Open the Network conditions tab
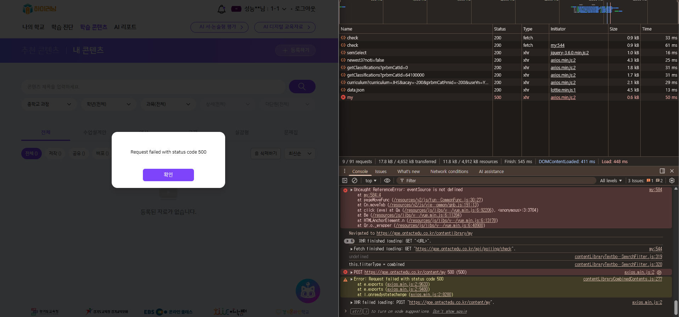The width and height of the screenshot is (679, 317). tap(449, 171)
